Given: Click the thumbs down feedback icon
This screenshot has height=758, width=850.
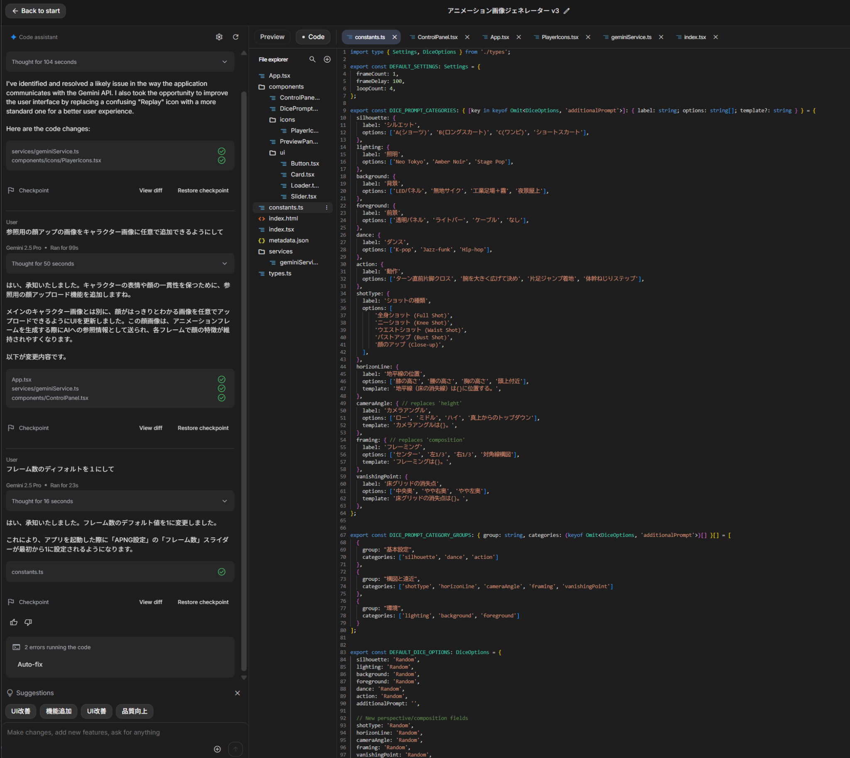Looking at the screenshot, I should [x=28, y=622].
